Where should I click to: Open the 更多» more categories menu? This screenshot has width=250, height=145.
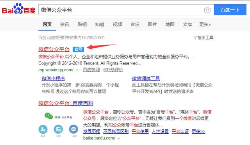point(205,24)
